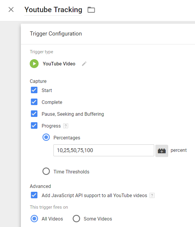This screenshot has height=227, width=195.
Task: Uncheck the Complete capture checkbox
Action: 34,102
